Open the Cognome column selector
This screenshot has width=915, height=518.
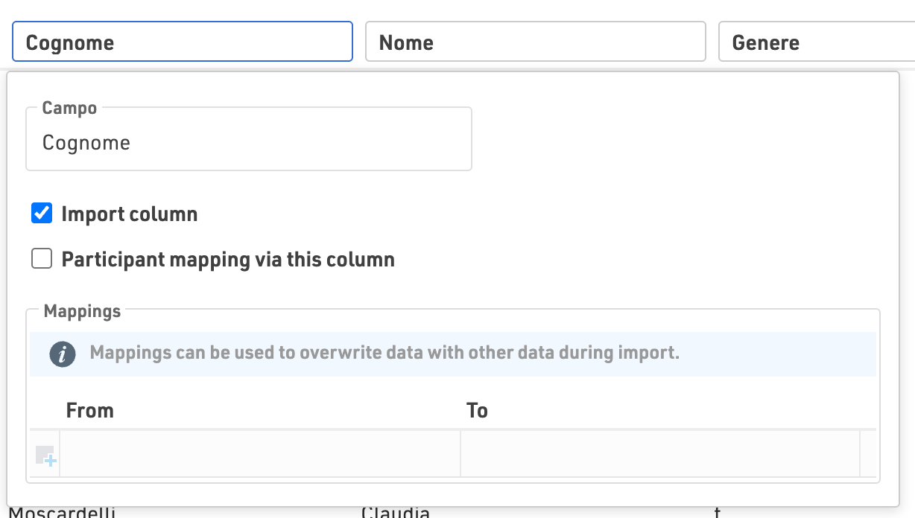182,42
